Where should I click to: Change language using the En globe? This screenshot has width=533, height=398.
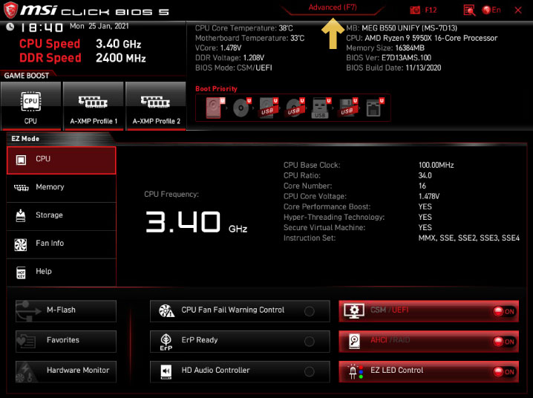pyautogui.click(x=491, y=10)
